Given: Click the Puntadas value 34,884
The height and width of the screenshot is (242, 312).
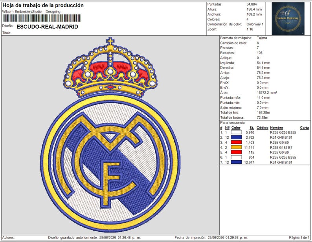Looking at the screenshot, I should click(251, 4).
